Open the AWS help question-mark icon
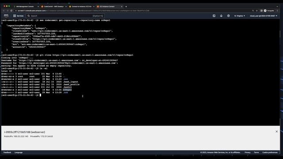The height and width of the screenshot is (159, 283). tap(228, 16)
